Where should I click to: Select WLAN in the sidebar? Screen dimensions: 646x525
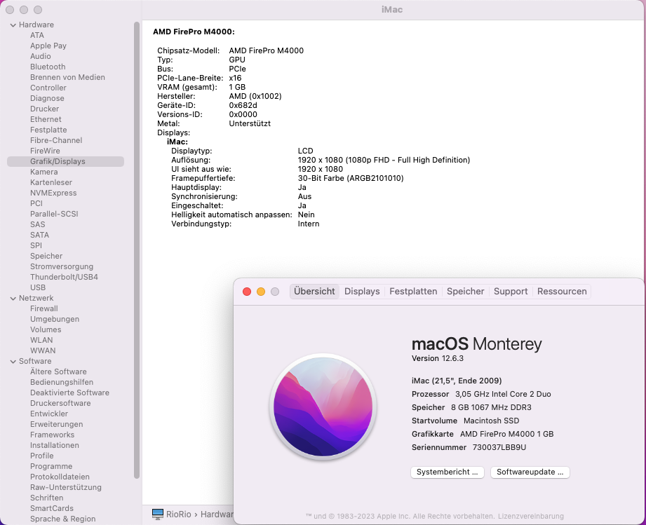click(41, 340)
